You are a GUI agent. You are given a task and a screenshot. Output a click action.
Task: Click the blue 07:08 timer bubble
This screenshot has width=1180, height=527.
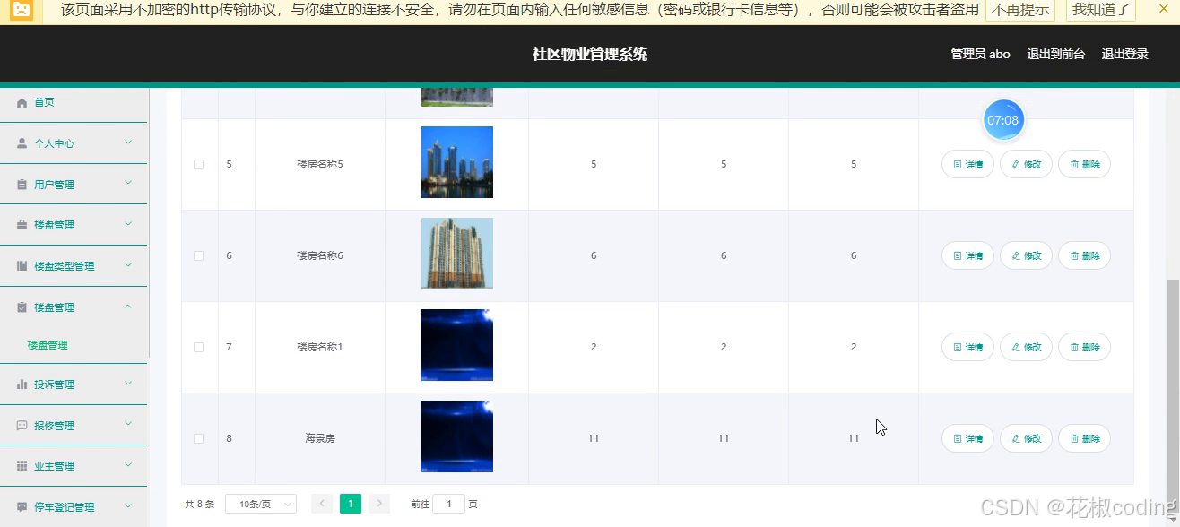[1003, 120]
